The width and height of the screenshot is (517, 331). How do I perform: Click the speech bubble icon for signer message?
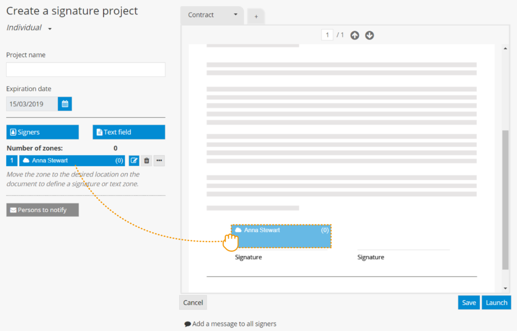pos(188,324)
